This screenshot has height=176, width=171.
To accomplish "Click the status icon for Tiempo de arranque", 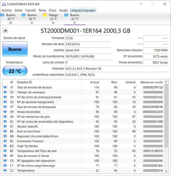I will pyautogui.click(x=5, y=92).
